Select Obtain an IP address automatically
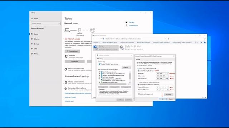The width and height of the screenshot is (229, 128). [138, 69]
